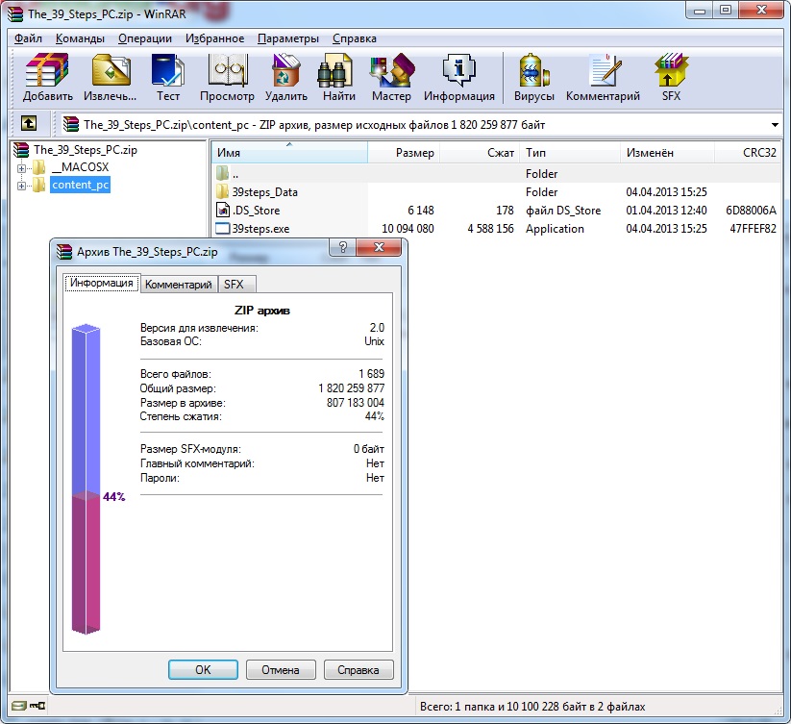
Task: Click the 39steps.exe application icon
Action: click(222, 228)
